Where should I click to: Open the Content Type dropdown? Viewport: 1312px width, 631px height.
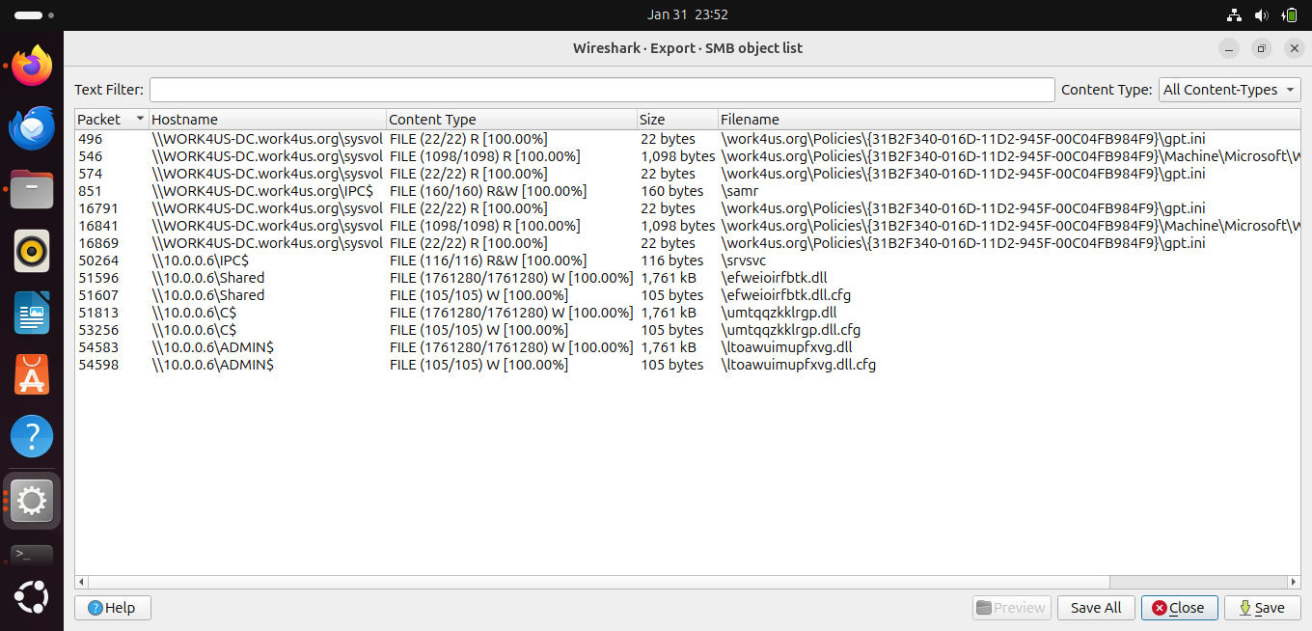pos(1229,90)
